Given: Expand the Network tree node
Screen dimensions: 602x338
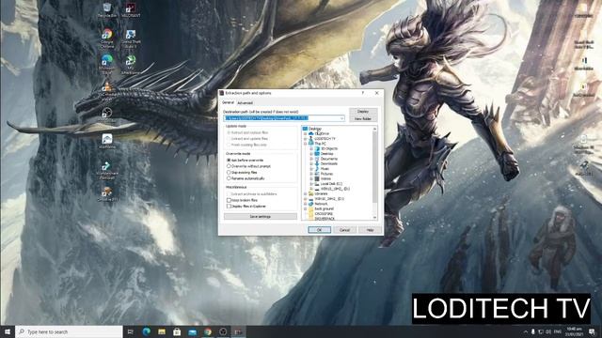Looking at the screenshot, I should (306, 204).
